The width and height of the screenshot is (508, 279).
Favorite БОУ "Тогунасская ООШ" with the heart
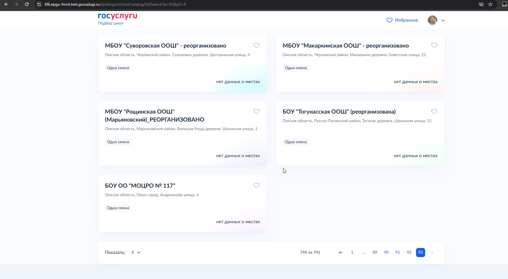[434, 111]
